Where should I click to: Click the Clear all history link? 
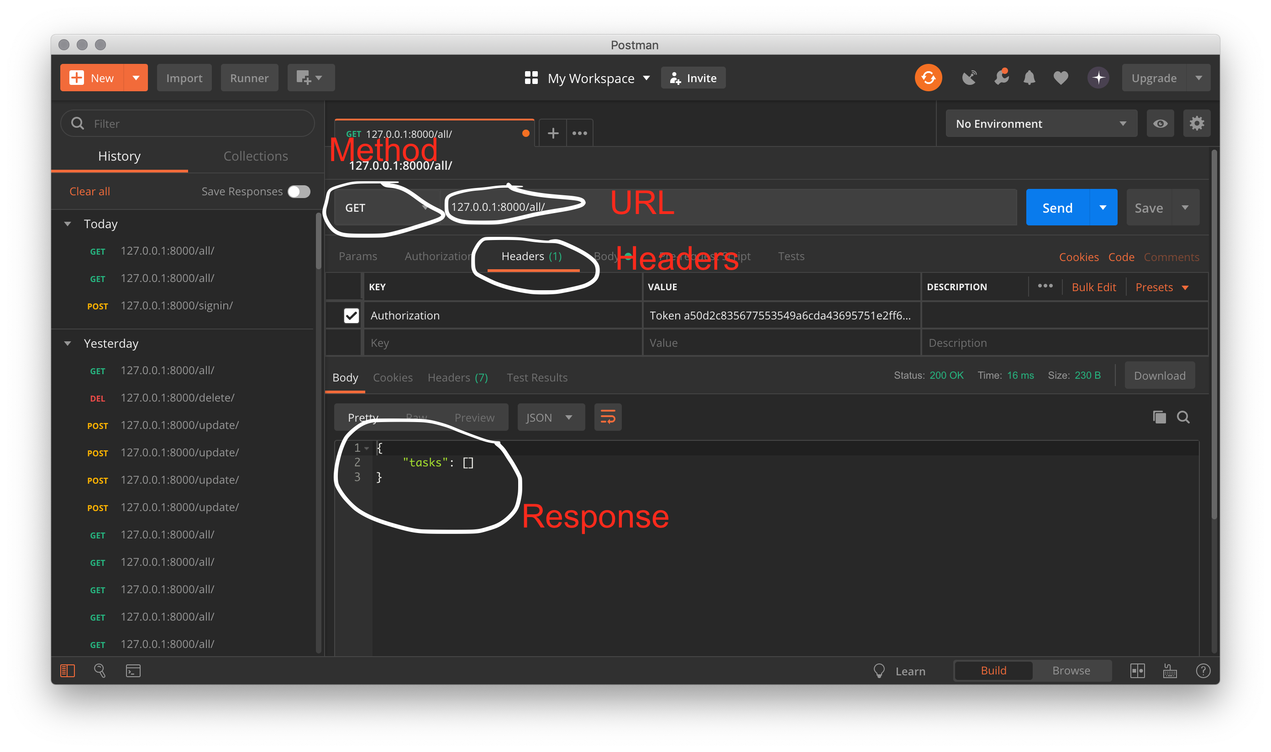pyautogui.click(x=89, y=192)
